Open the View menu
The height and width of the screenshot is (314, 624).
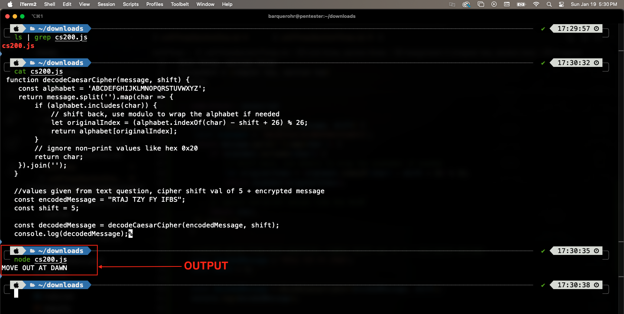coord(84,4)
